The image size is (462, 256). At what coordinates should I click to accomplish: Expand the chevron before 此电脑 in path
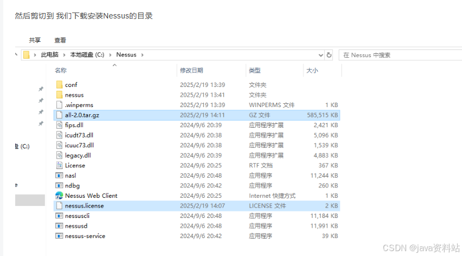[35, 55]
